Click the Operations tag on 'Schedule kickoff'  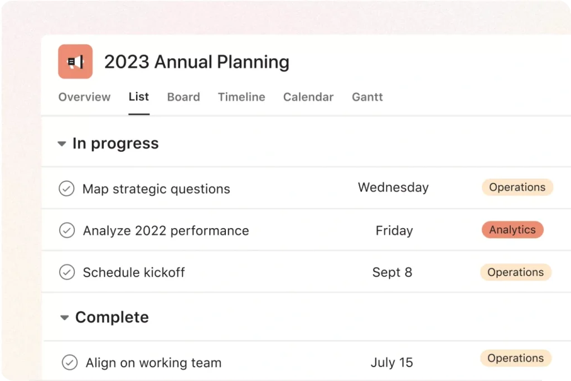[x=516, y=272]
